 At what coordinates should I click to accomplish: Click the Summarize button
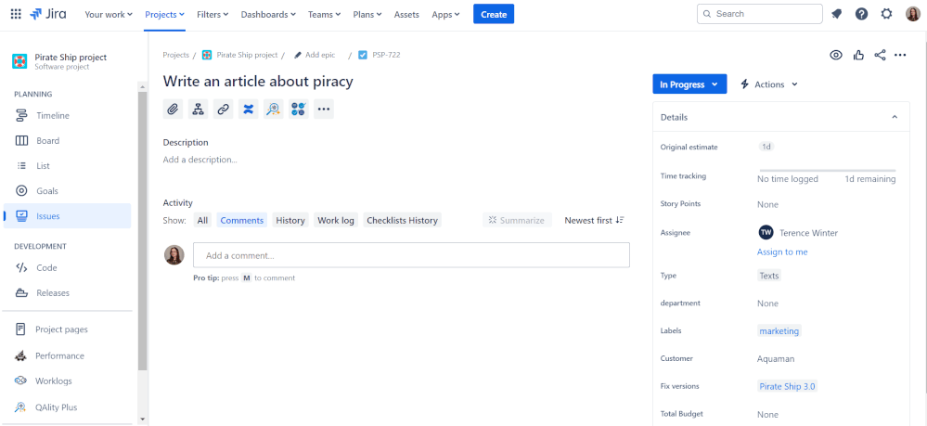click(x=517, y=220)
